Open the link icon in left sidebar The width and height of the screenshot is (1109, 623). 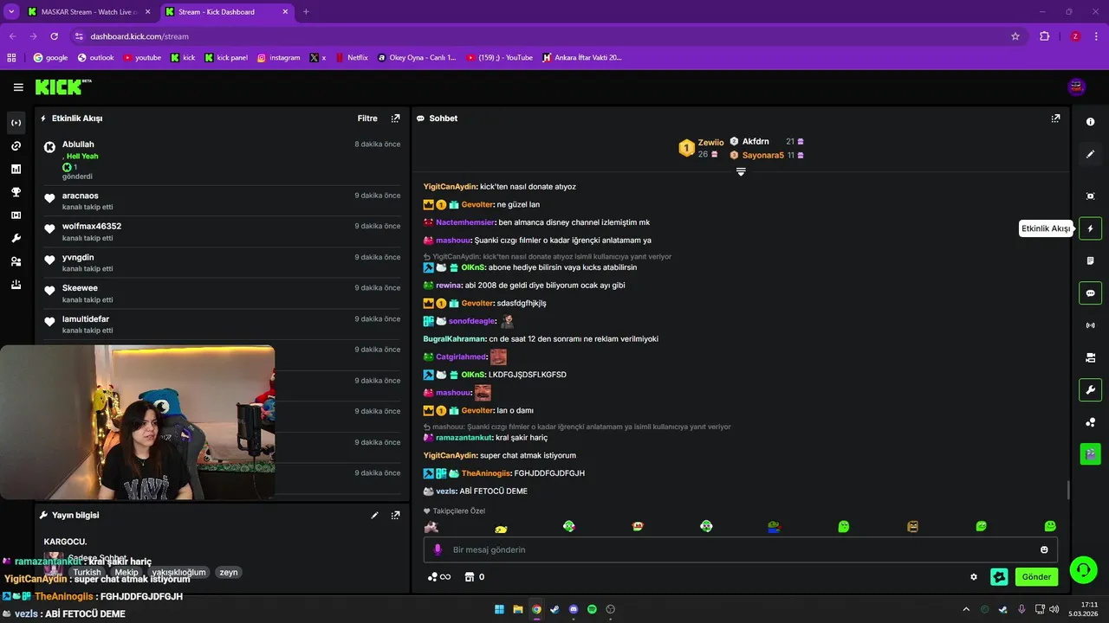[x=16, y=146]
